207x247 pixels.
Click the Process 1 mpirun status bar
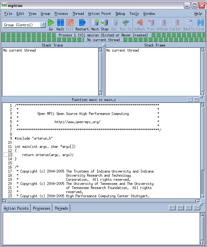coord(103,35)
